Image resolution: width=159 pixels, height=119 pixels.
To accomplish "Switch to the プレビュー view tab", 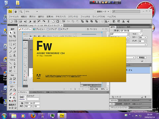I will (x=39, y=29).
